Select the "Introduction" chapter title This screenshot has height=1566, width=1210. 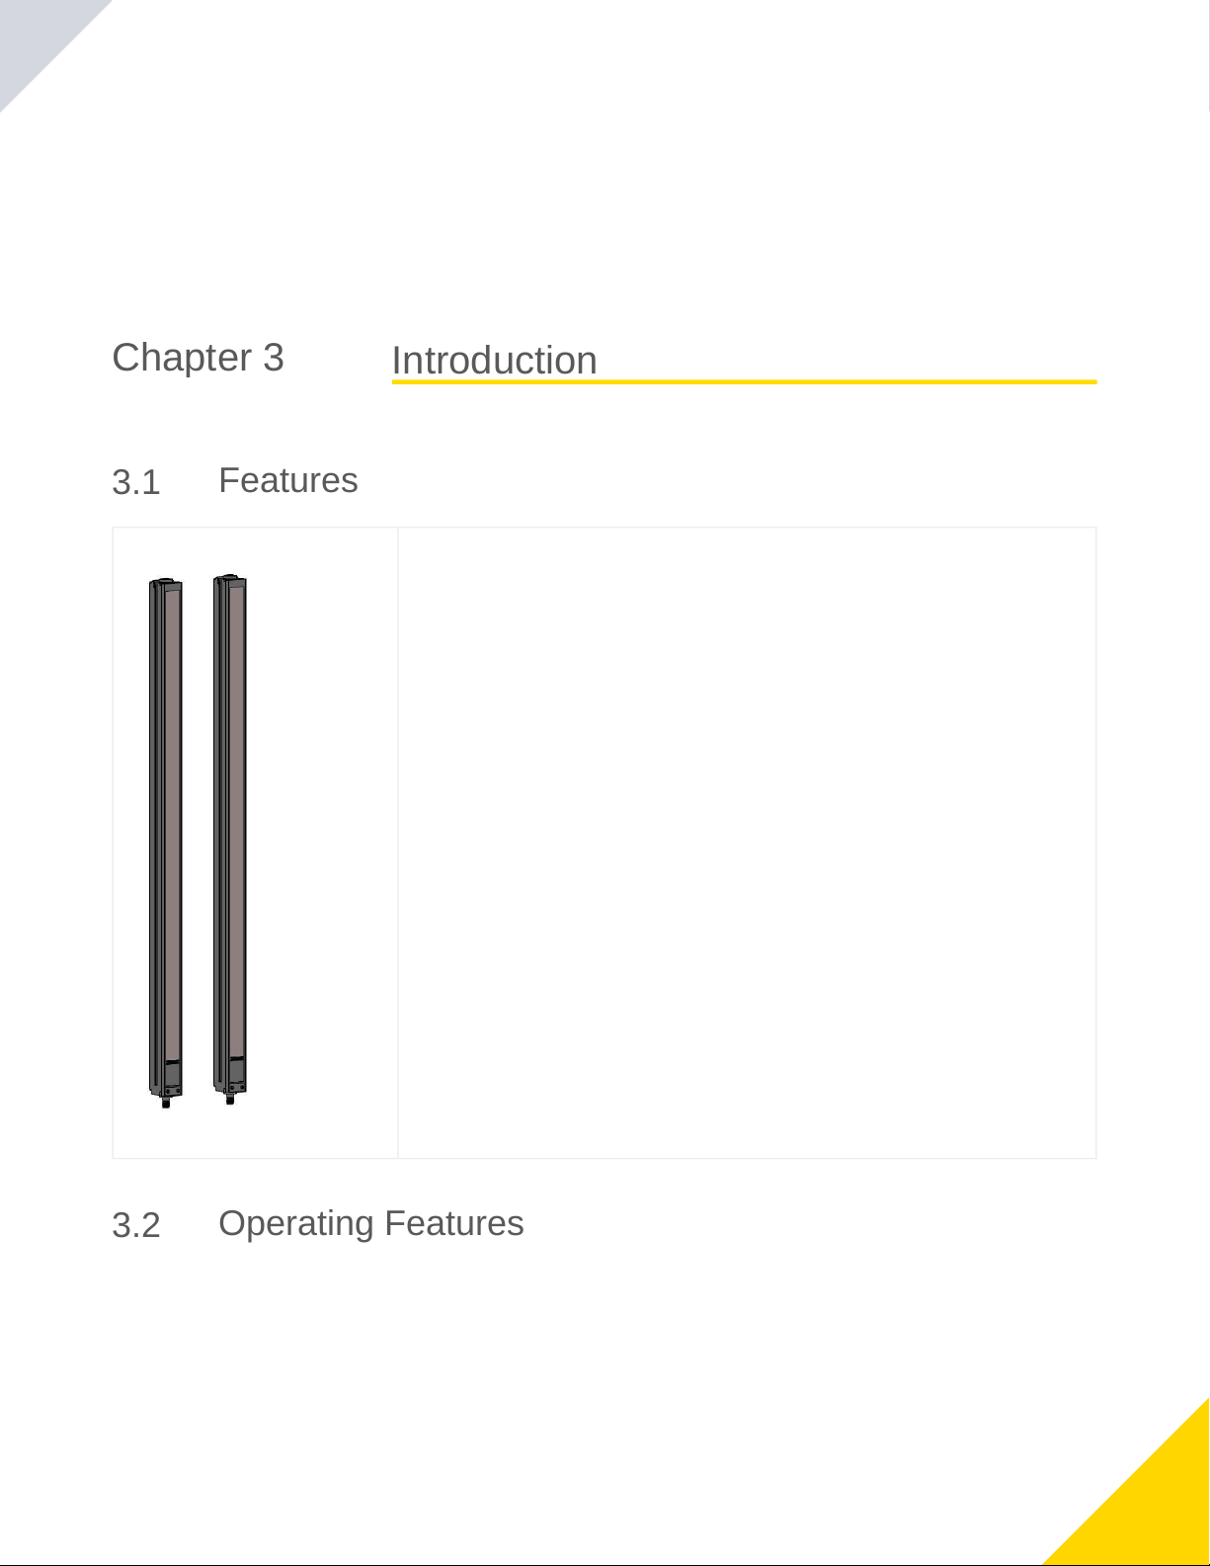(494, 361)
